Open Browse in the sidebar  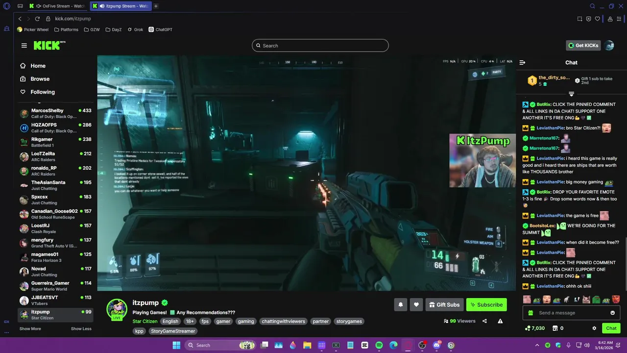coord(35,79)
